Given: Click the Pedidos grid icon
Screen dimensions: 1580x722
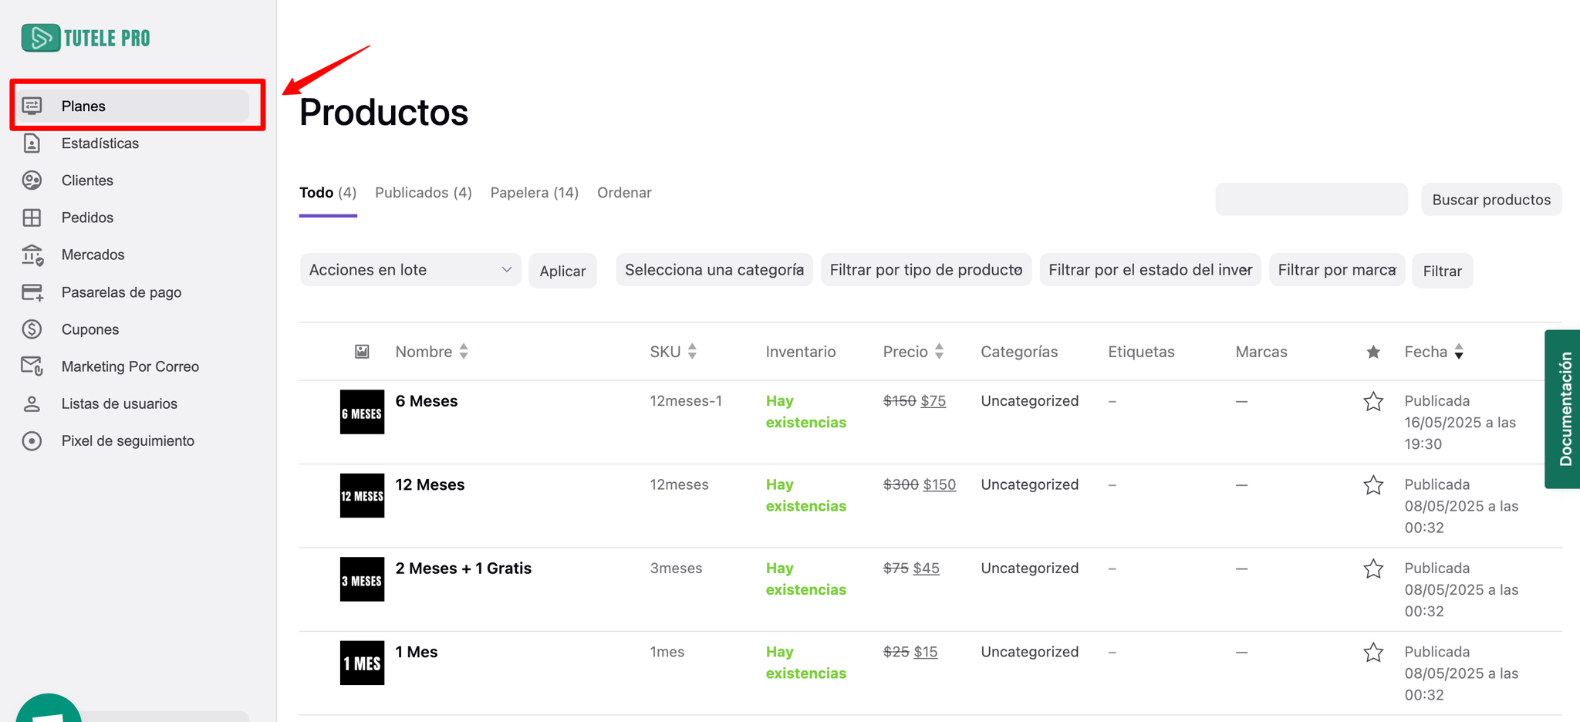Looking at the screenshot, I should [x=32, y=218].
